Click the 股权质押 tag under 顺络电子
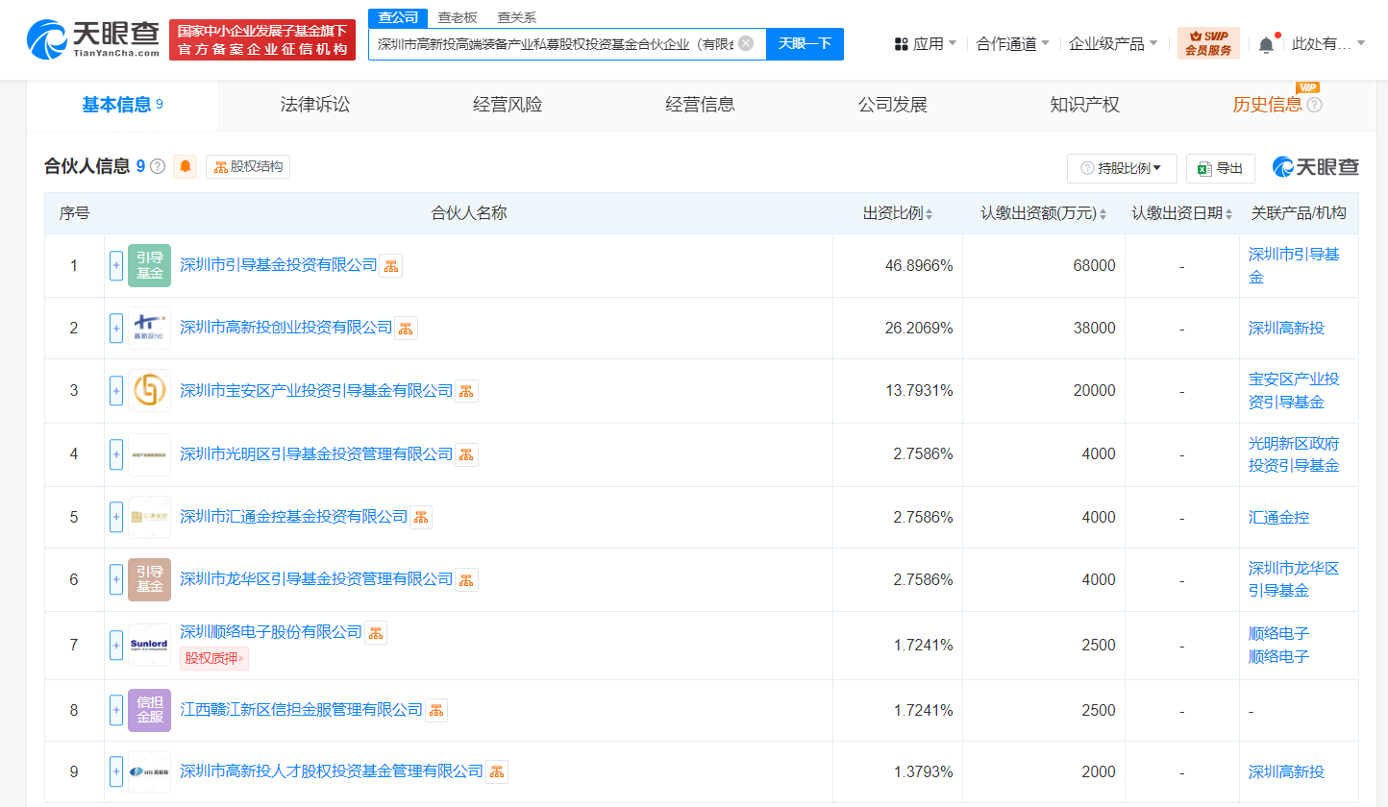1388x807 pixels. [x=214, y=658]
